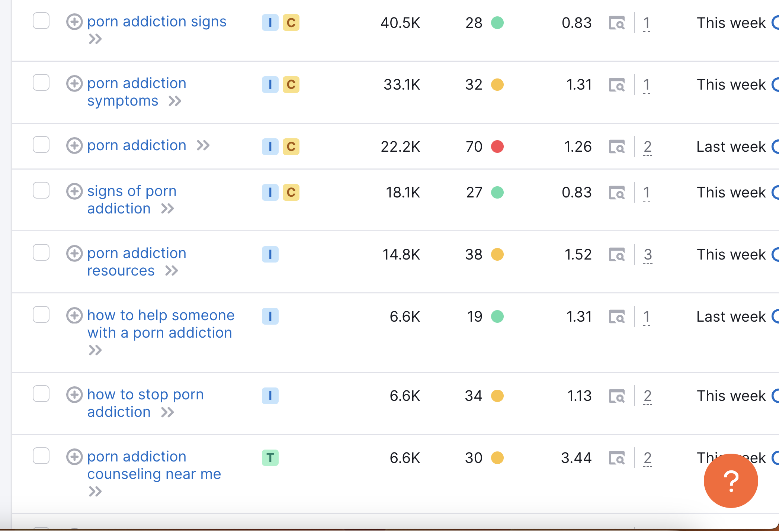Expand chevrons beside 'porn addiction resources'
The image size is (779, 531).
pos(171,271)
